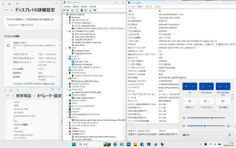Click 携帯電話 breadcrumb in operator settings

click(x=24, y=96)
